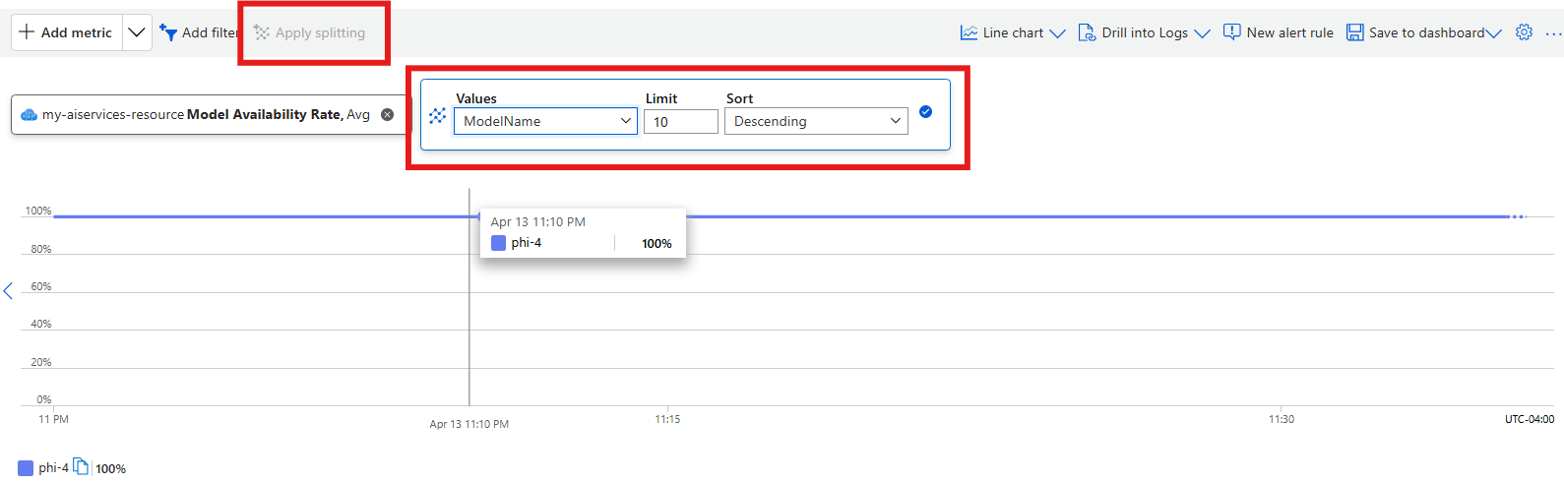Click the Add filter funnel icon
1564x484 pixels.
(x=168, y=32)
